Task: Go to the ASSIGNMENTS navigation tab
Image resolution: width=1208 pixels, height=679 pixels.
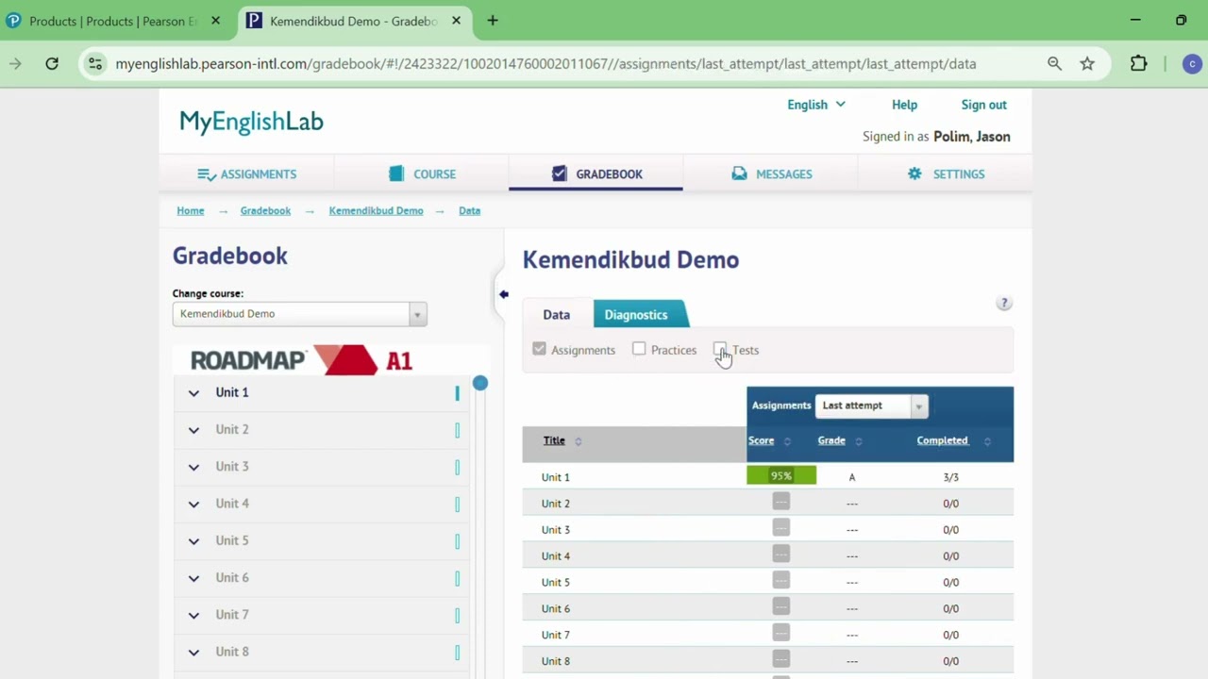Action: 246,174
